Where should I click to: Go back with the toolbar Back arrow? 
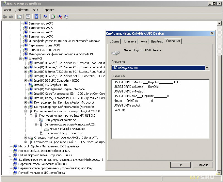coord(5,17)
